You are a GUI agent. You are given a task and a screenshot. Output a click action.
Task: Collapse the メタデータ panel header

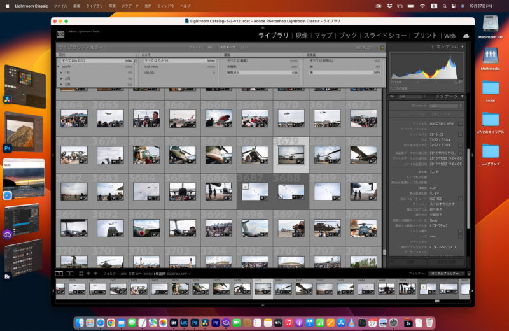pos(463,96)
